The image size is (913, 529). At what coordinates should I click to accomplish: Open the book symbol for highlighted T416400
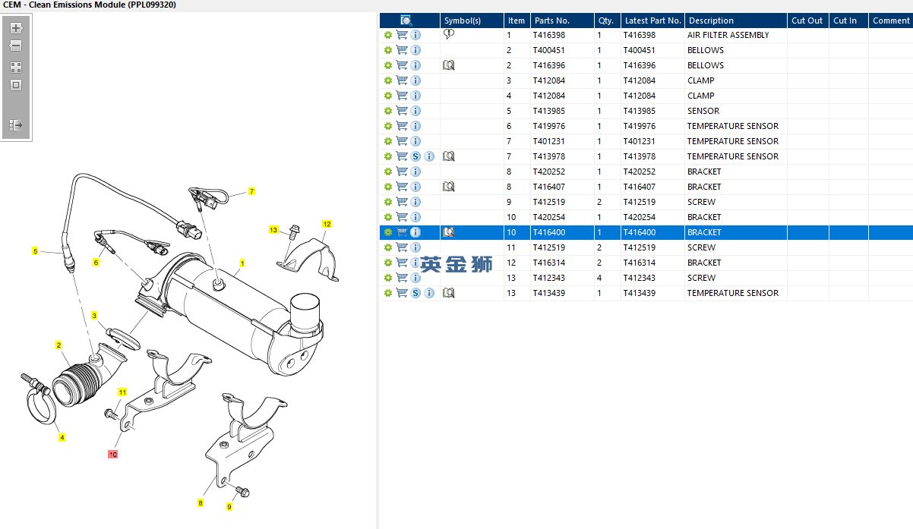click(x=449, y=232)
